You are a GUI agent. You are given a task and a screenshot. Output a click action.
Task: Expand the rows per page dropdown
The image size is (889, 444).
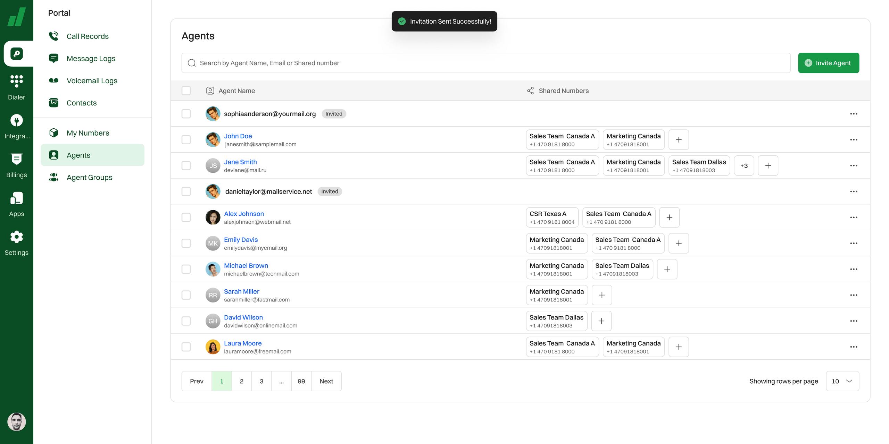click(x=842, y=381)
